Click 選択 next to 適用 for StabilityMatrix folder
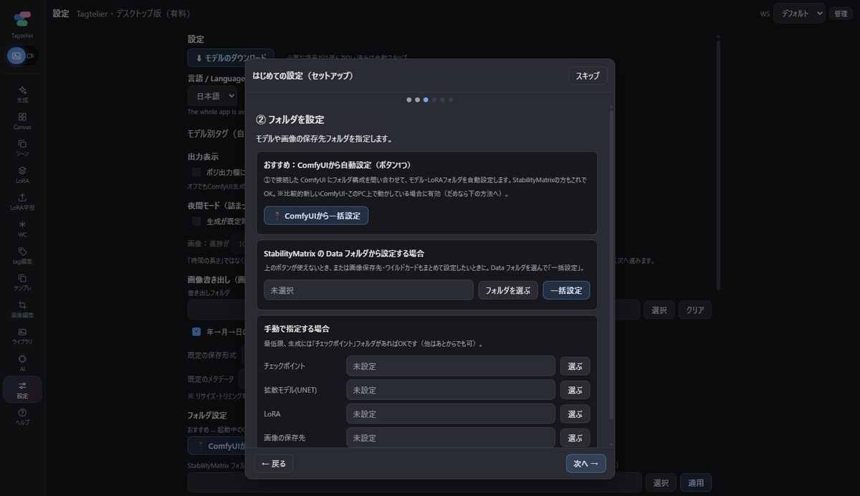 tap(661, 482)
